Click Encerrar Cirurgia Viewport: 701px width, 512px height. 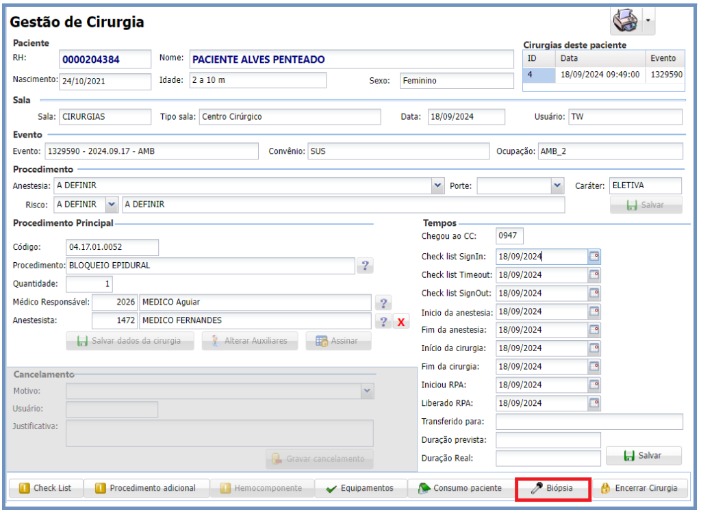pyautogui.click(x=639, y=488)
